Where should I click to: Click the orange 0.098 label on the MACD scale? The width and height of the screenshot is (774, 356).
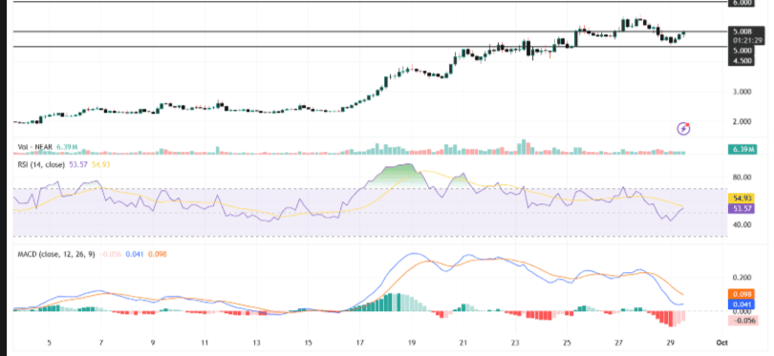pyautogui.click(x=742, y=294)
